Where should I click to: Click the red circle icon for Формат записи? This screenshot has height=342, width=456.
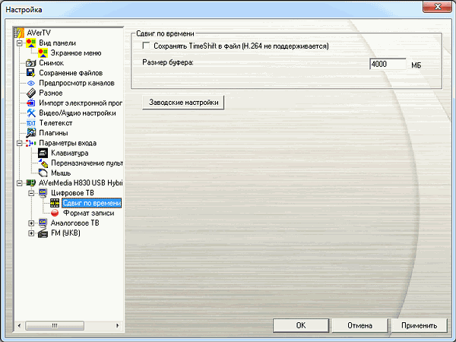(x=55, y=213)
